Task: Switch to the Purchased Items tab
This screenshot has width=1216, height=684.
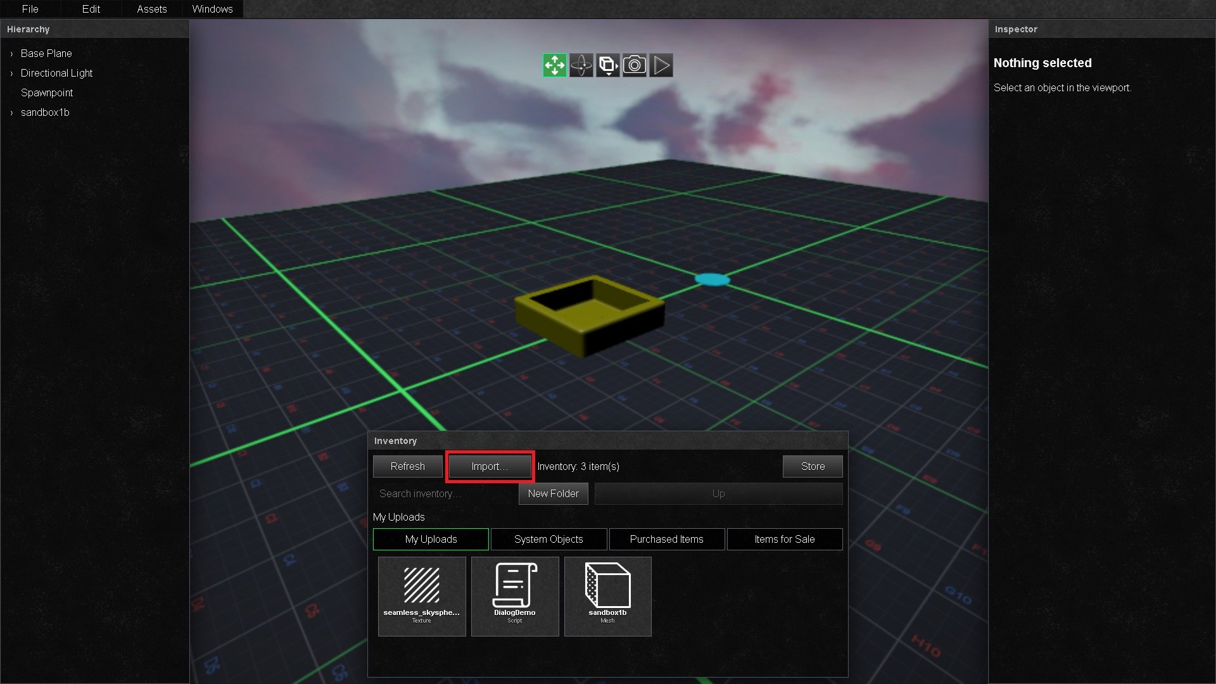Action: pos(667,539)
